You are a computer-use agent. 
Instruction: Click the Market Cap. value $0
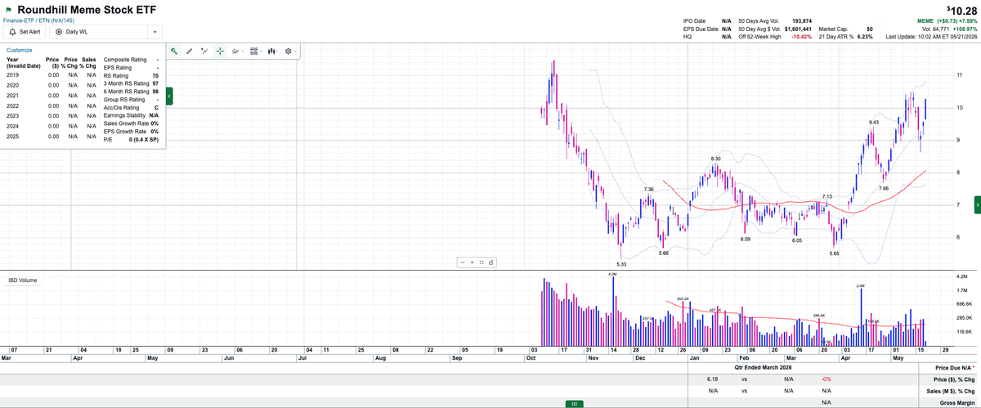tap(869, 29)
